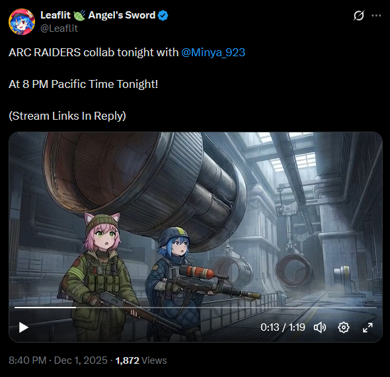Screen dimensions: 390x377
Task: Click the At 8 PM Pacific Time line
Action: (x=83, y=84)
